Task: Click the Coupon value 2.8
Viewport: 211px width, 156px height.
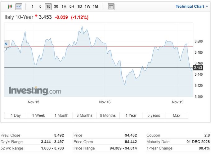Action: click(x=207, y=135)
